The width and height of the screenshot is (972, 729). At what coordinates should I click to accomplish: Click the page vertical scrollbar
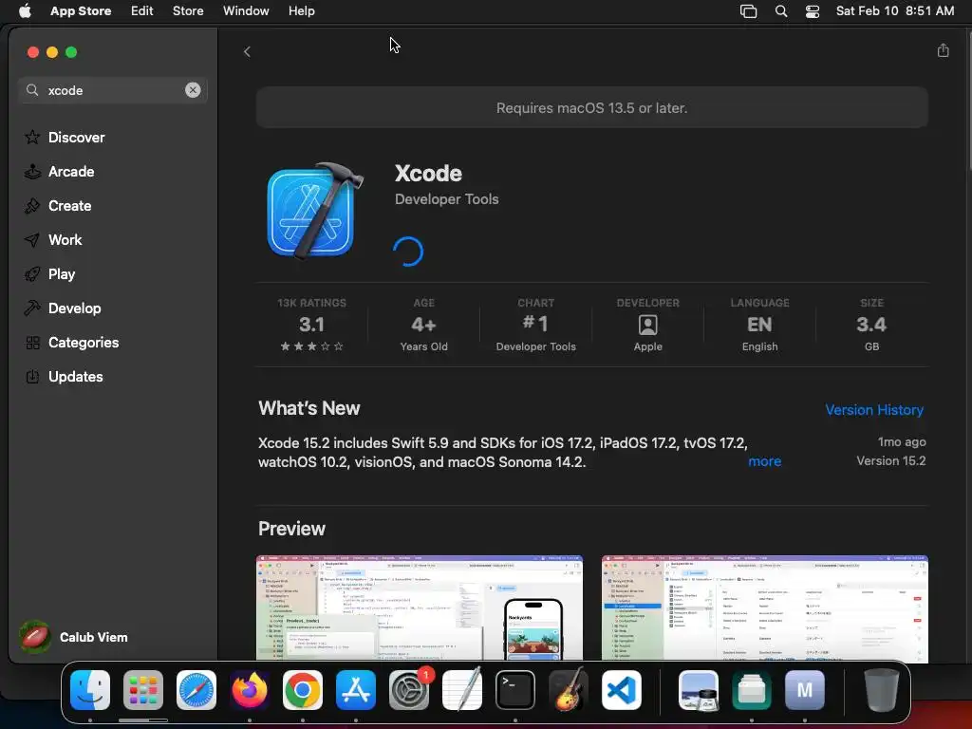[968, 99]
